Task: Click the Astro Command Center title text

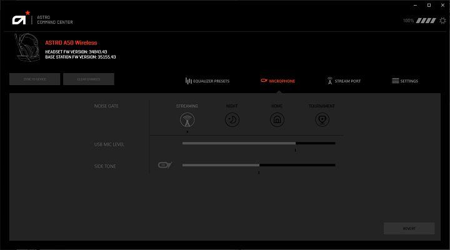Action: point(55,20)
